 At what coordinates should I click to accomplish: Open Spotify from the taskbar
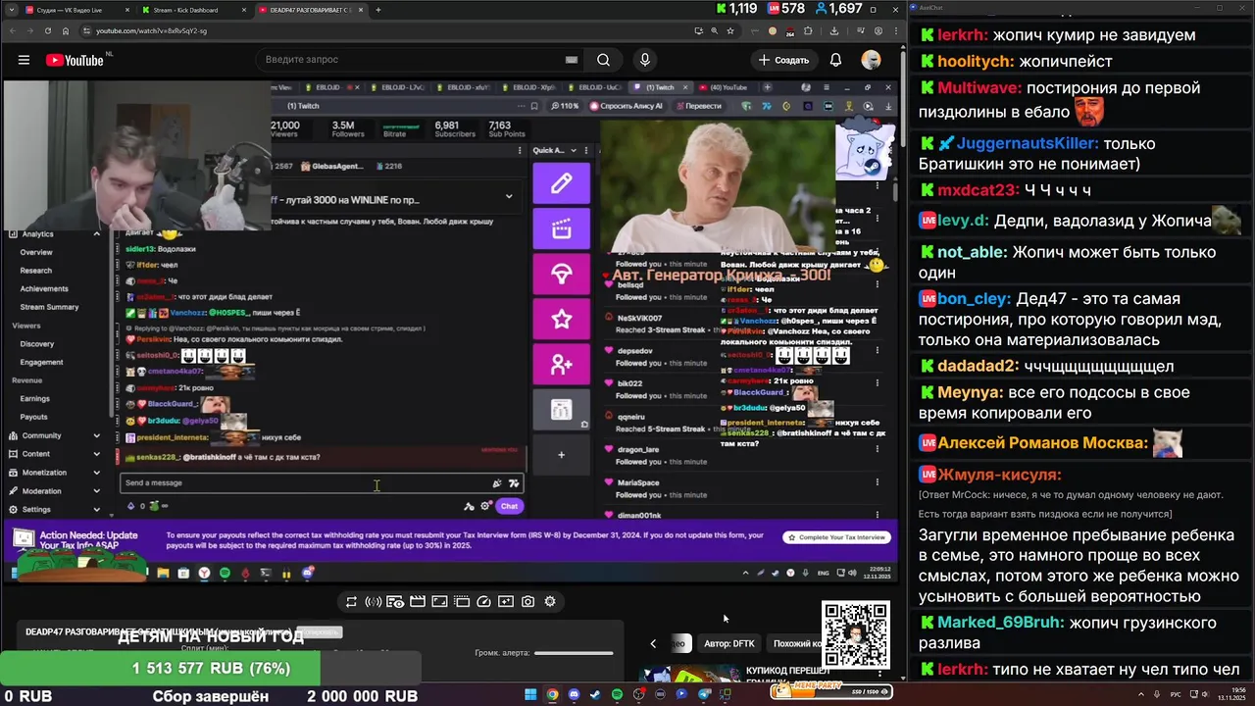617,695
